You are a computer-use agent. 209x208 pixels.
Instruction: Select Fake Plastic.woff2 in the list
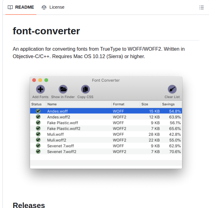64,129
